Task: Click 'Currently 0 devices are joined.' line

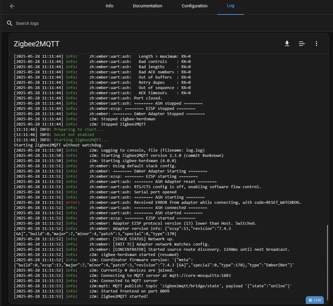Action: 94,270
